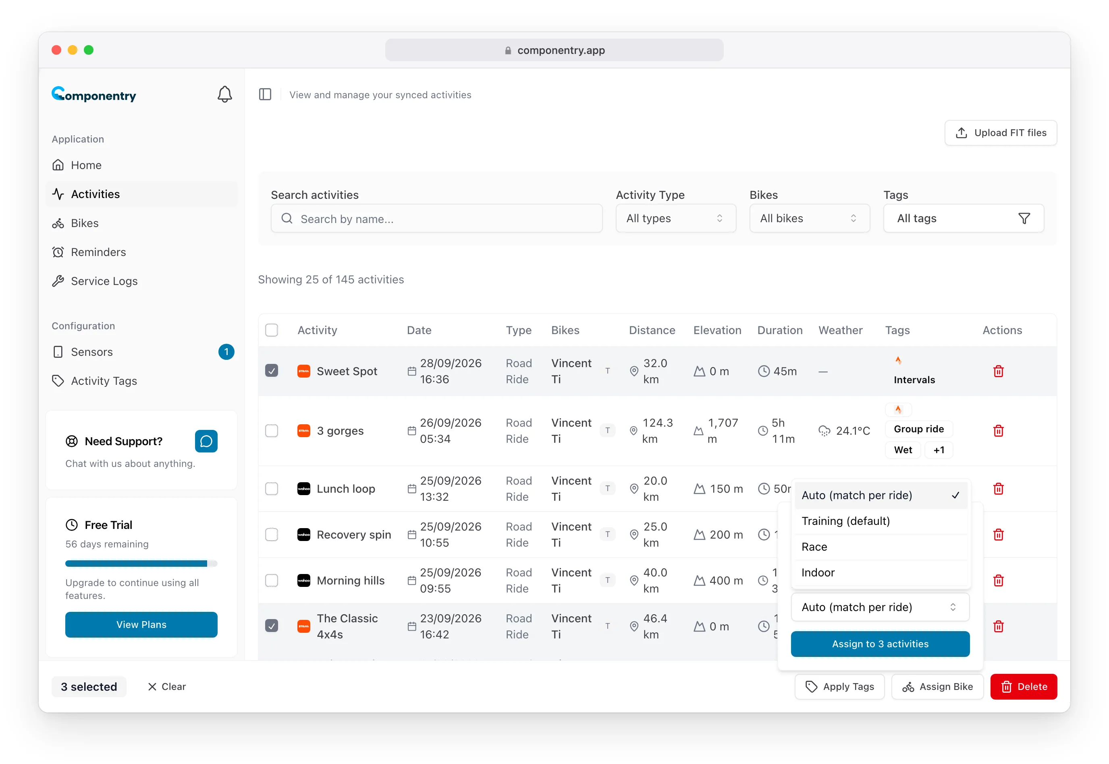Screen dimensions: 1109x764
Task: Click the trash icon in Lunch loop row
Action: pos(998,489)
